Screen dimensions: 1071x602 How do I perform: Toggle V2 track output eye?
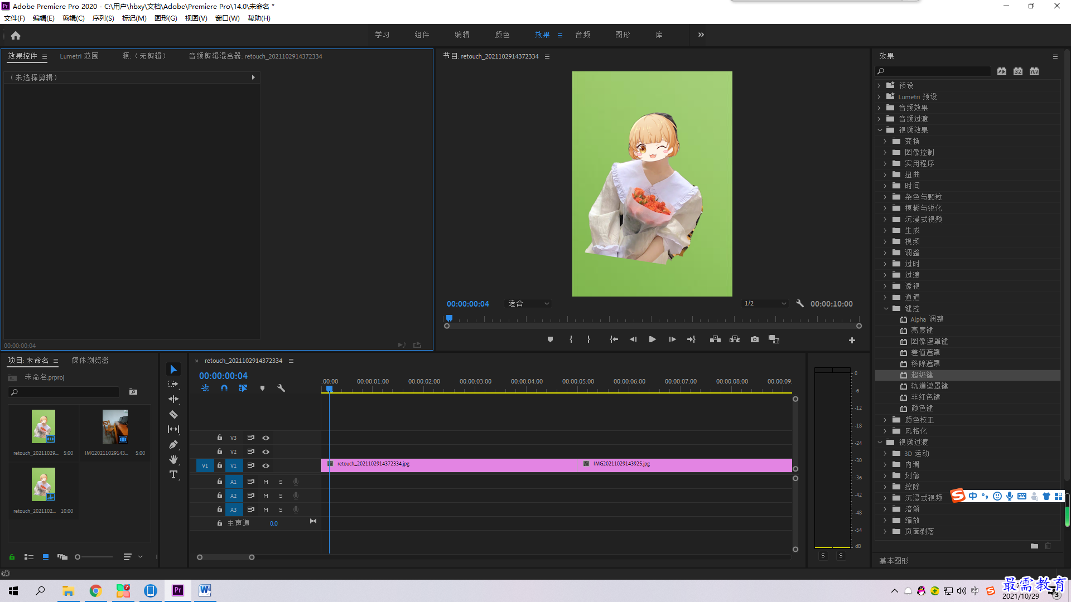pyautogui.click(x=266, y=452)
